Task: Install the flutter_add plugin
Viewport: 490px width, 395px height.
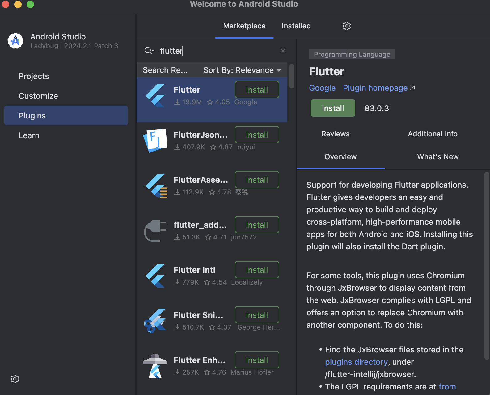Action: 257,225
